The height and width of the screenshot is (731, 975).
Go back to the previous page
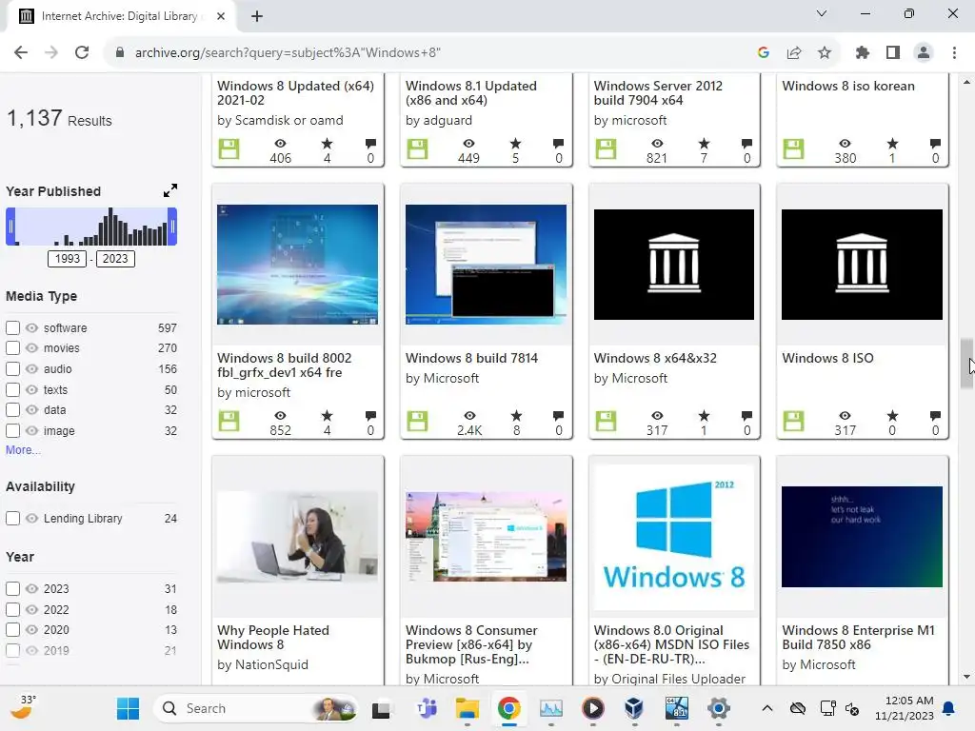point(21,53)
